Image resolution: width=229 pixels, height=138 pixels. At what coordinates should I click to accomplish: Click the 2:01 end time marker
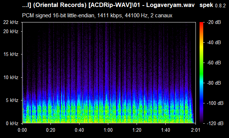195,130
